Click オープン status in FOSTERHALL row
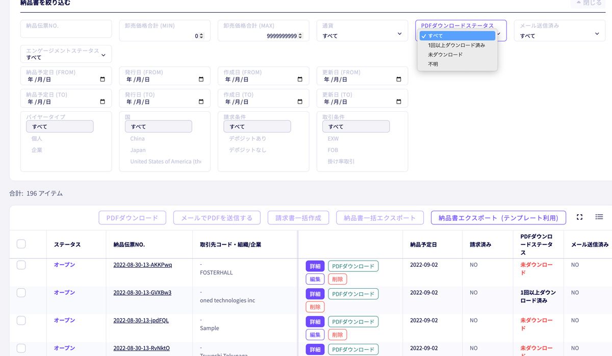This screenshot has height=356, width=612. tap(64, 265)
